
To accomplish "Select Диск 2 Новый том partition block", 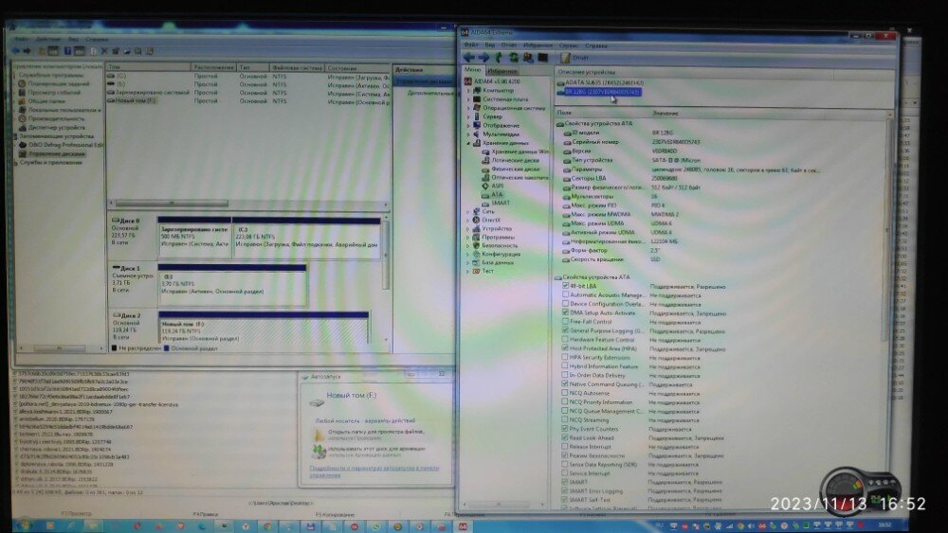I will [264, 329].
